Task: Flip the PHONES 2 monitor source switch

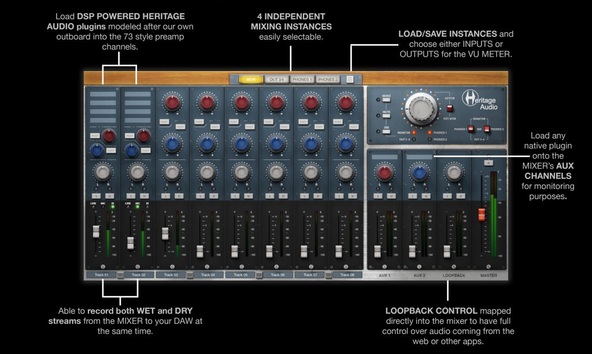Action: click(487, 129)
